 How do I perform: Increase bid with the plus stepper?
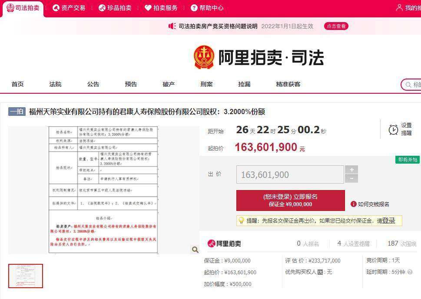tap(351, 170)
